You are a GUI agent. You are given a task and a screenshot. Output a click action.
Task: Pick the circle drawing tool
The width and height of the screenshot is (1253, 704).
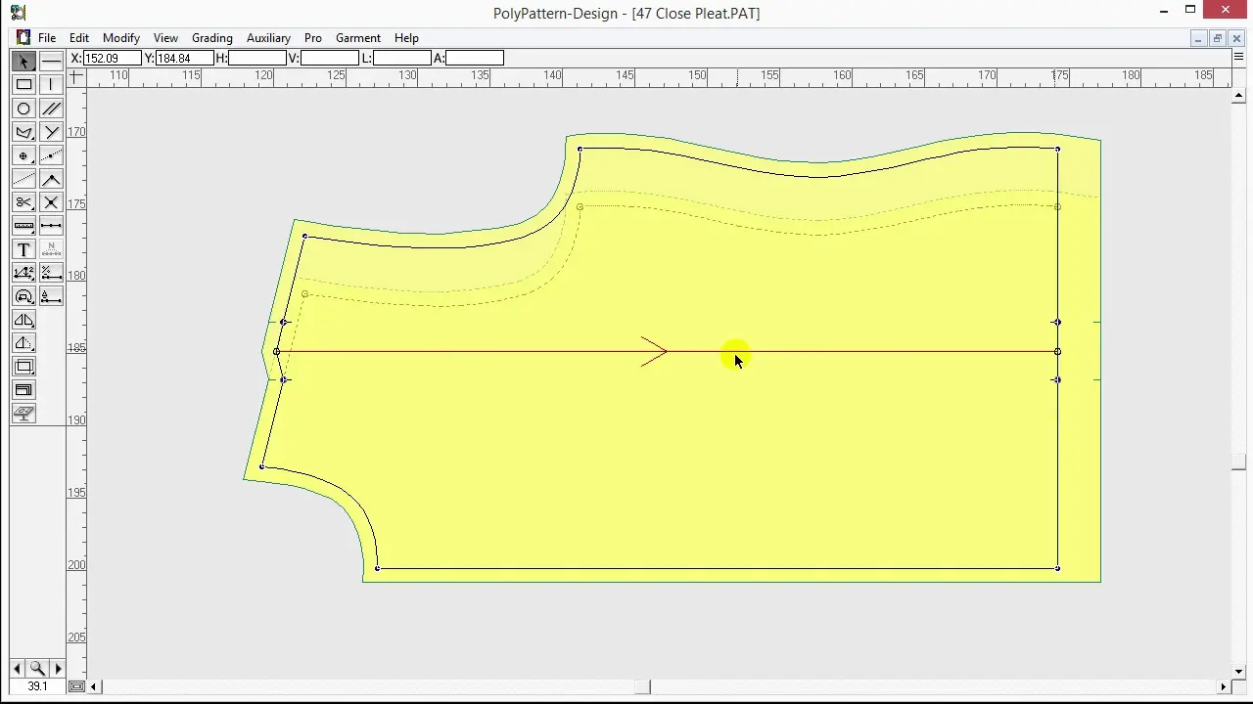pyautogui.click(x=24, y=108)
